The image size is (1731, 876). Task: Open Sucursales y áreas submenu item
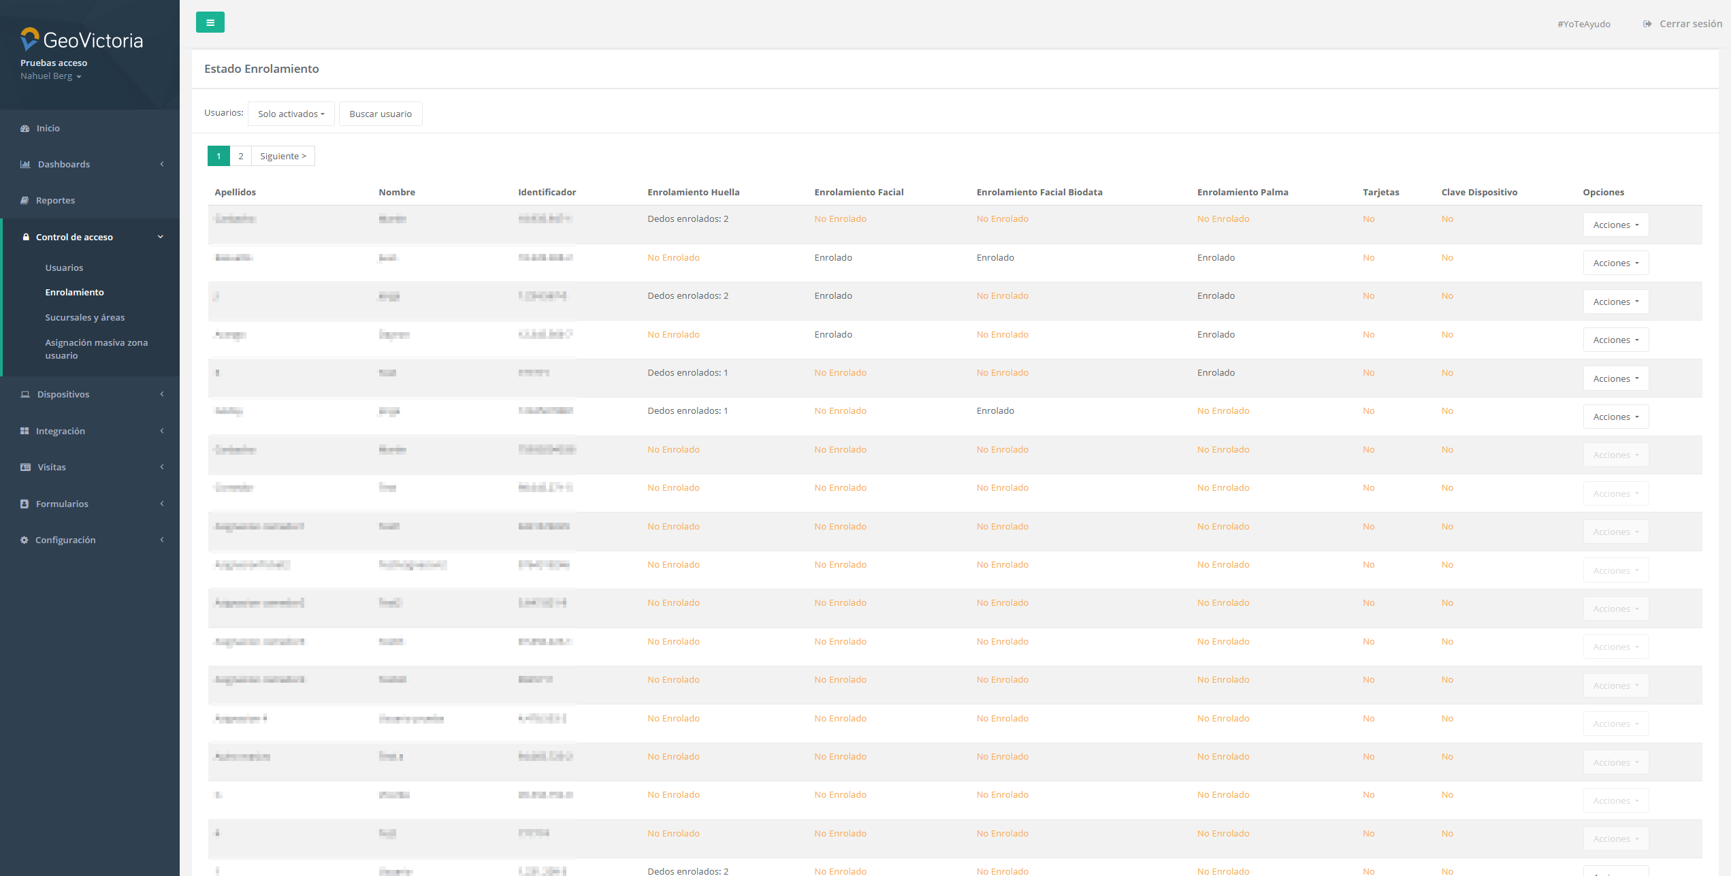click(x=84, y=318)
